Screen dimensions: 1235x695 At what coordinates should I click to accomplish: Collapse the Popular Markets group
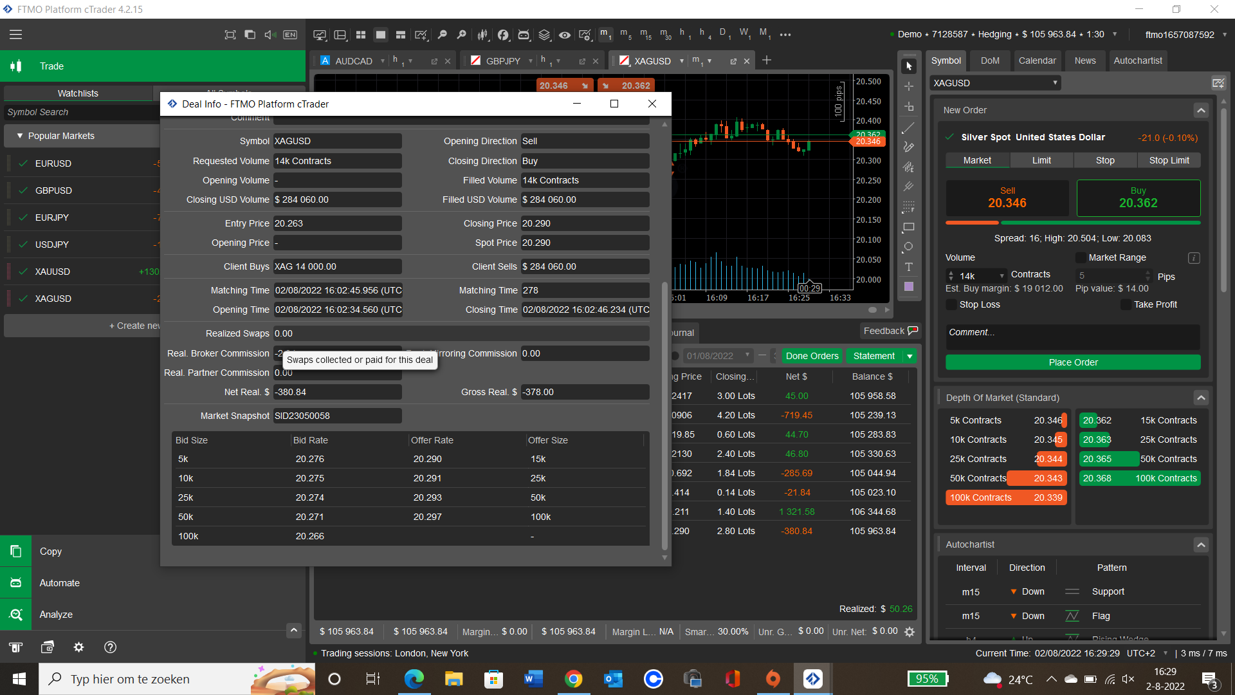20,136
